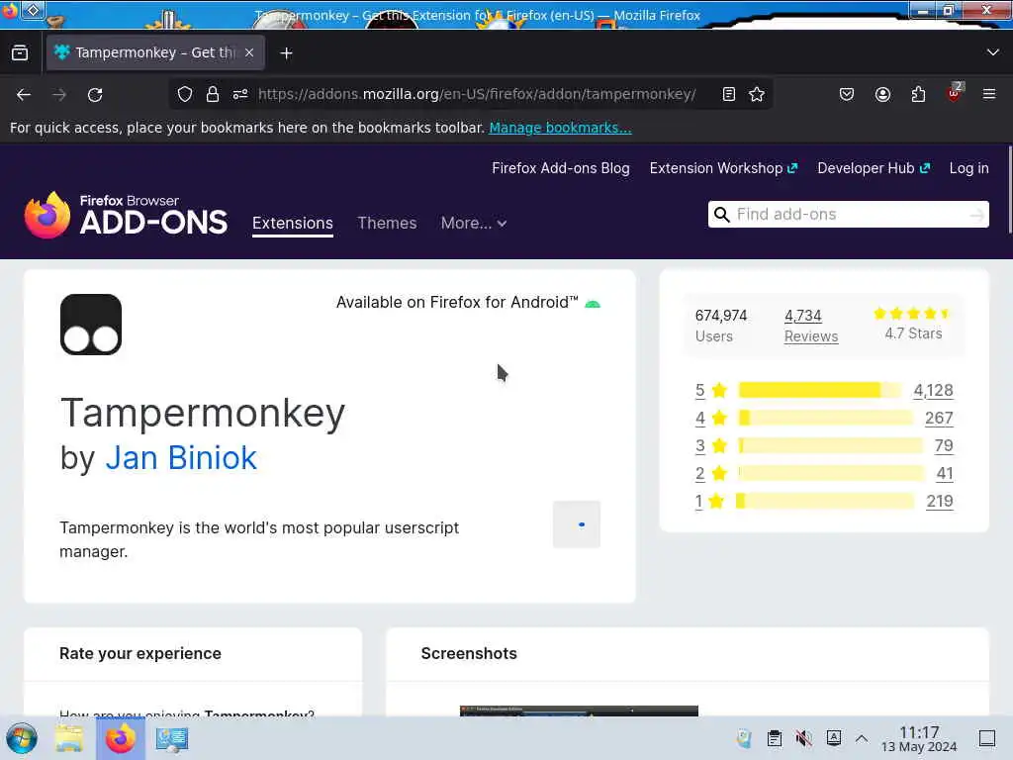Filter reviews by 1 star bar

coord(825,501)
